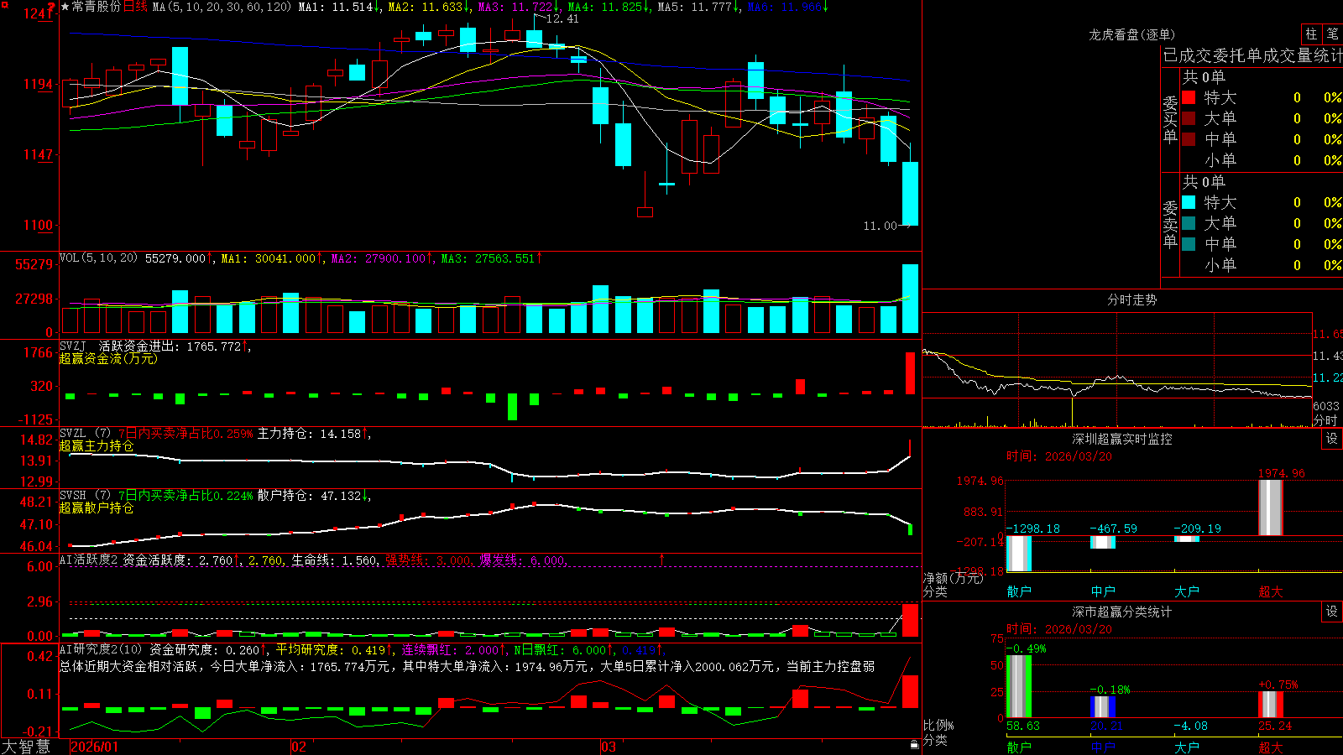Click the 03 month marker on timeline

(x=609, y=747)
